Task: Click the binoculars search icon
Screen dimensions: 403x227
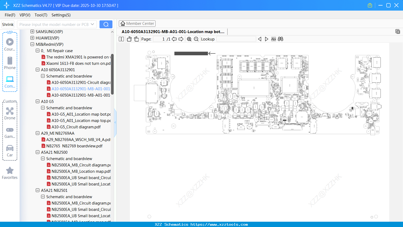Action: pyautogui.click(x=280, y=39)
